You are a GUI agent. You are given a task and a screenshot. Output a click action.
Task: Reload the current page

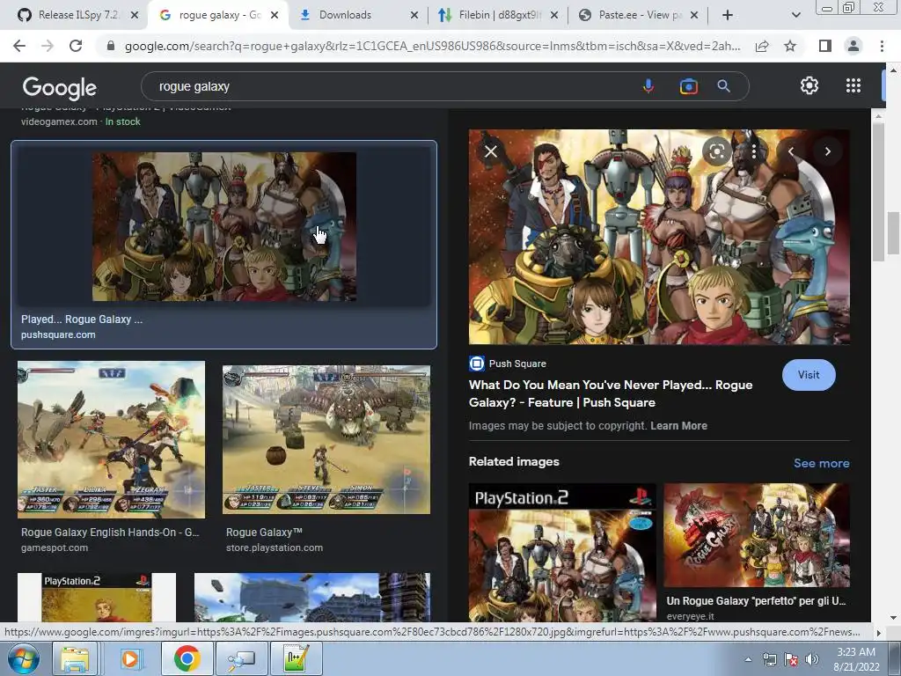(76, 46)
